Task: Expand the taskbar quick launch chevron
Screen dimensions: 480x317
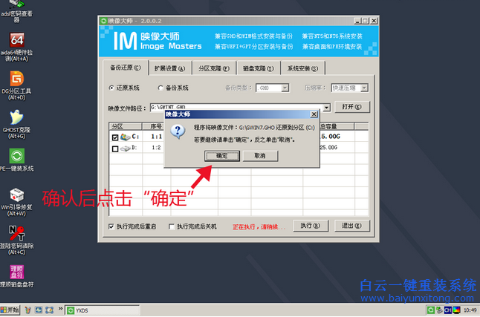Action: [x=60, y=308]
